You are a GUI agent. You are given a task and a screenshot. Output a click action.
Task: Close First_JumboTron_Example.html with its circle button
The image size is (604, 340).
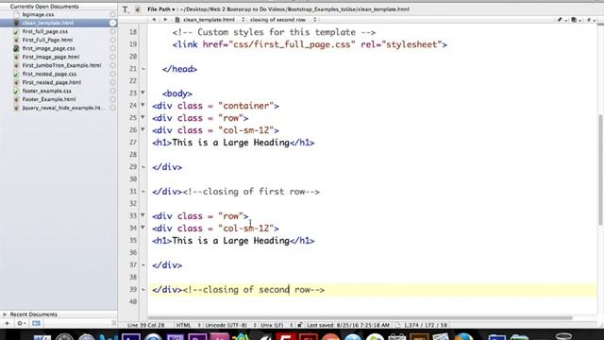pos(112,65)
